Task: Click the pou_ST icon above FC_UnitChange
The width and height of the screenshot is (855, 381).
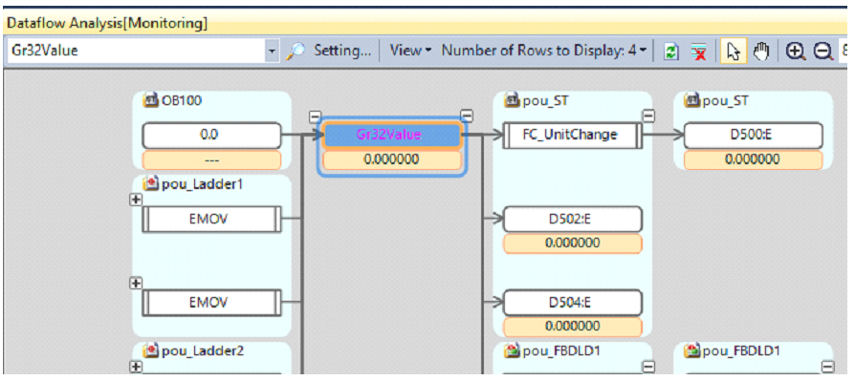Action: click(x=512, y=100)
